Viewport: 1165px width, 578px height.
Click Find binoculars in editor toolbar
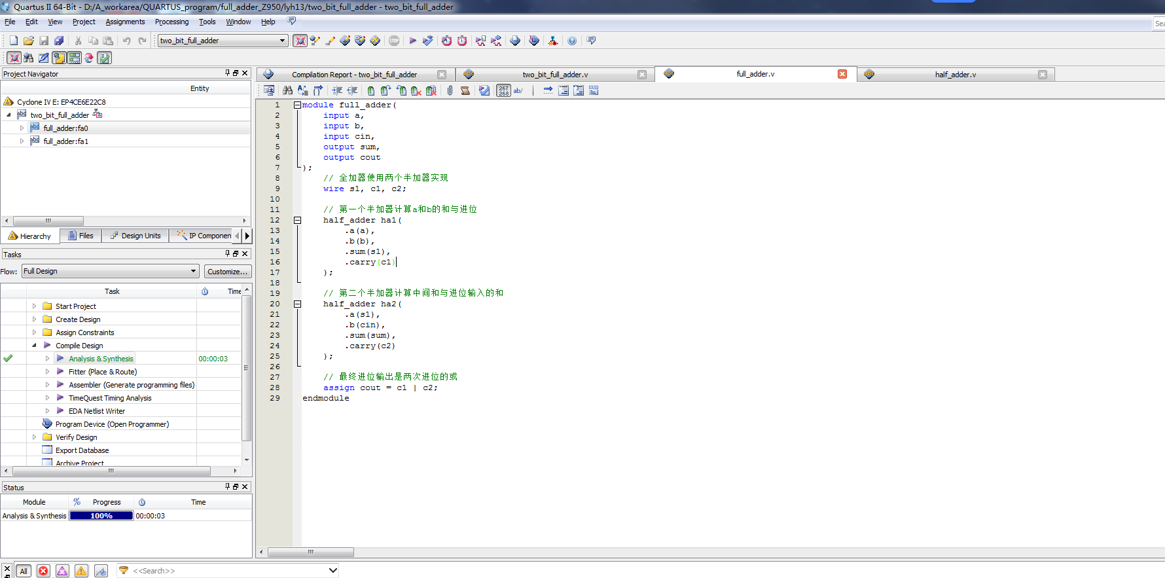(x=287, y=90)
